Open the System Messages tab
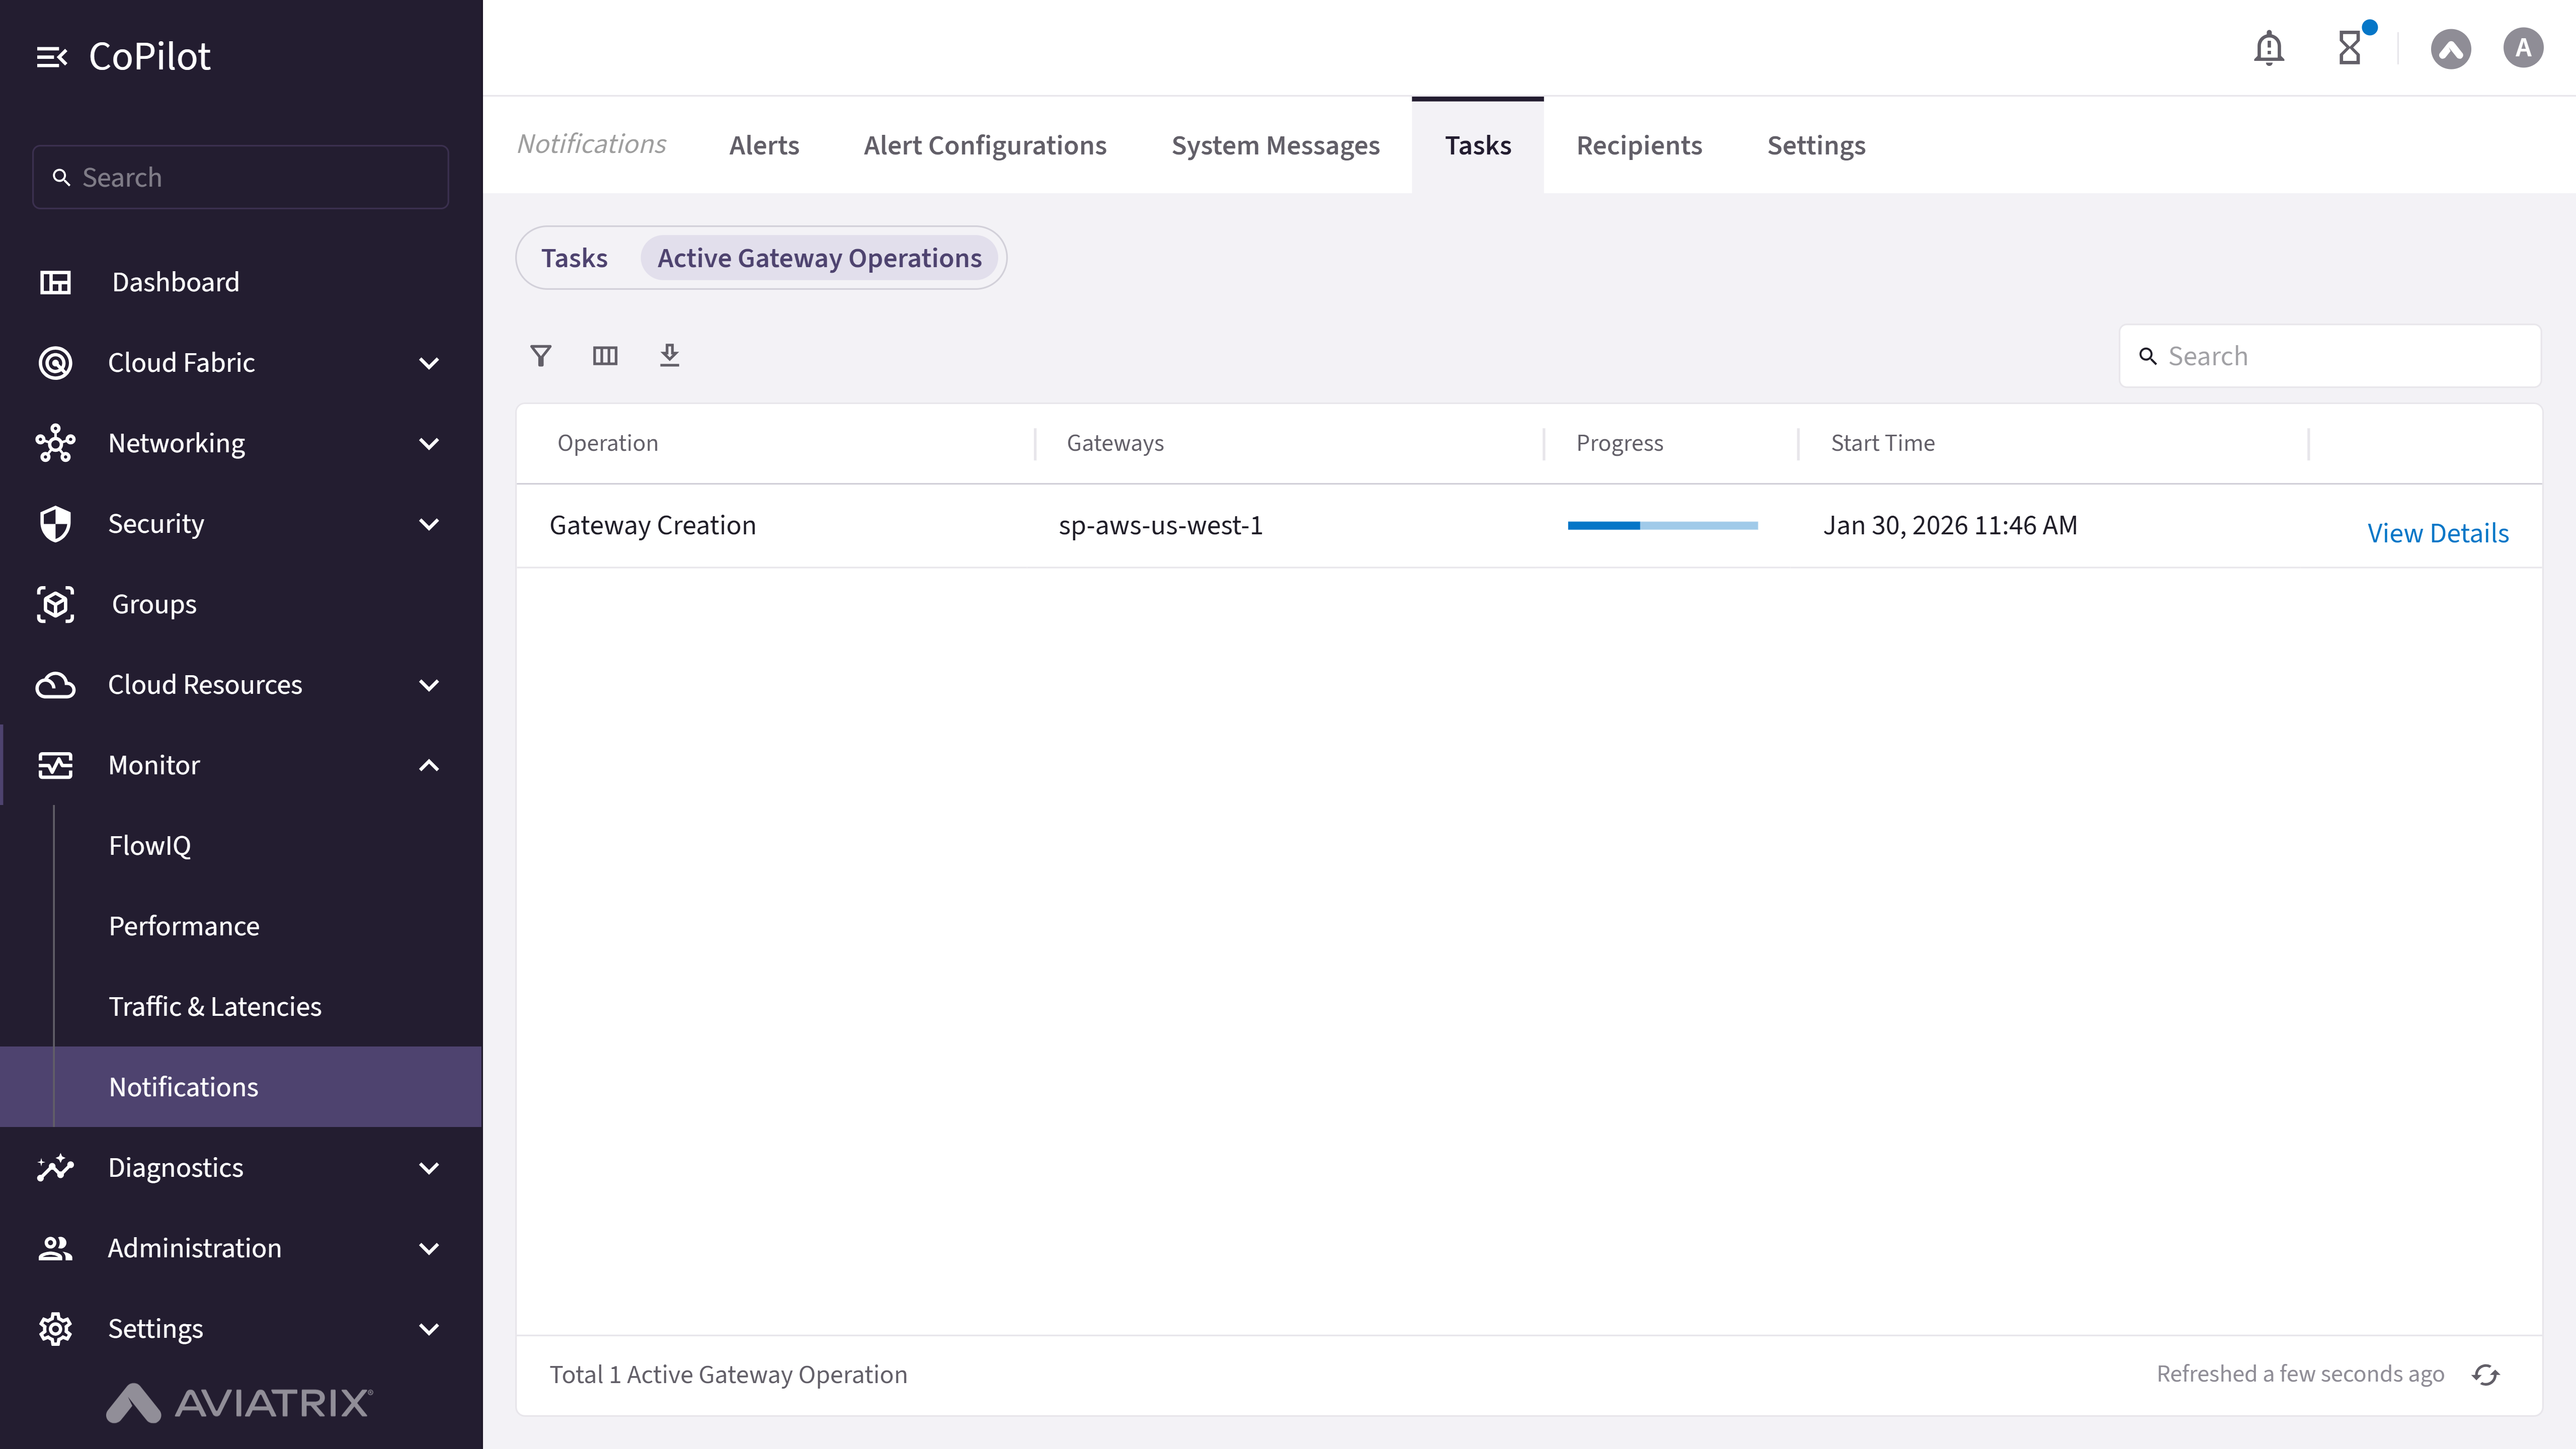Image resolution: width=2576 pixels, height=1449 pixels. (1275, 145)
